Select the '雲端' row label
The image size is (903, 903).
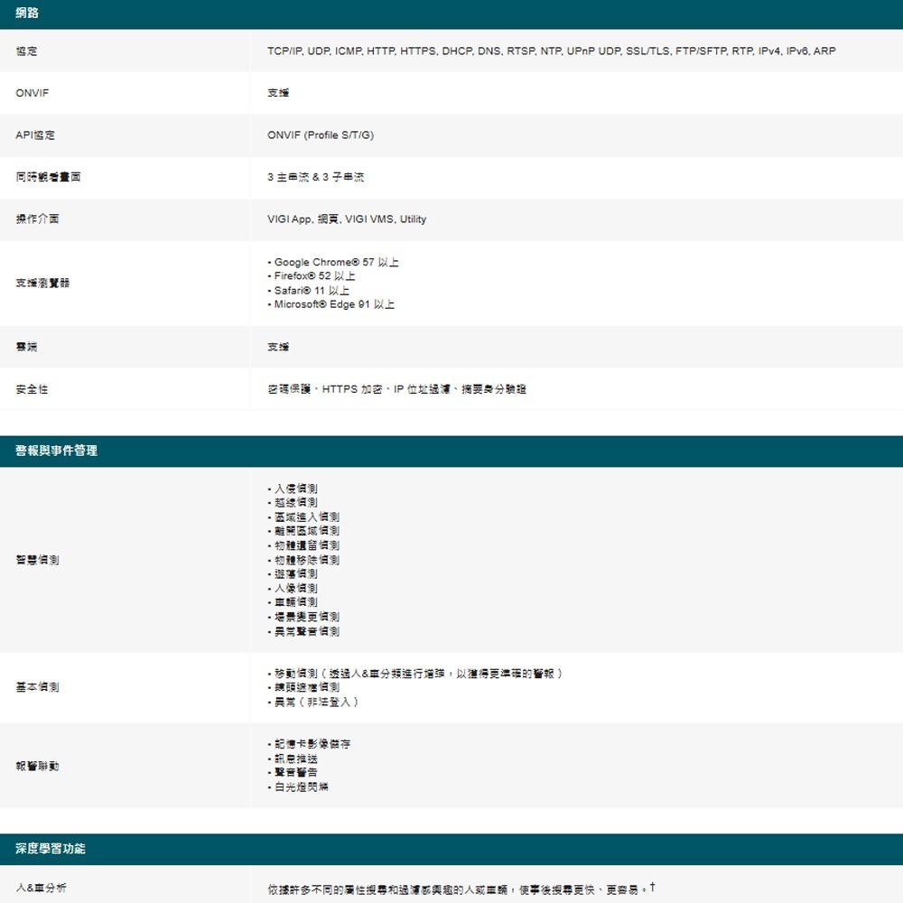(26, 347)
